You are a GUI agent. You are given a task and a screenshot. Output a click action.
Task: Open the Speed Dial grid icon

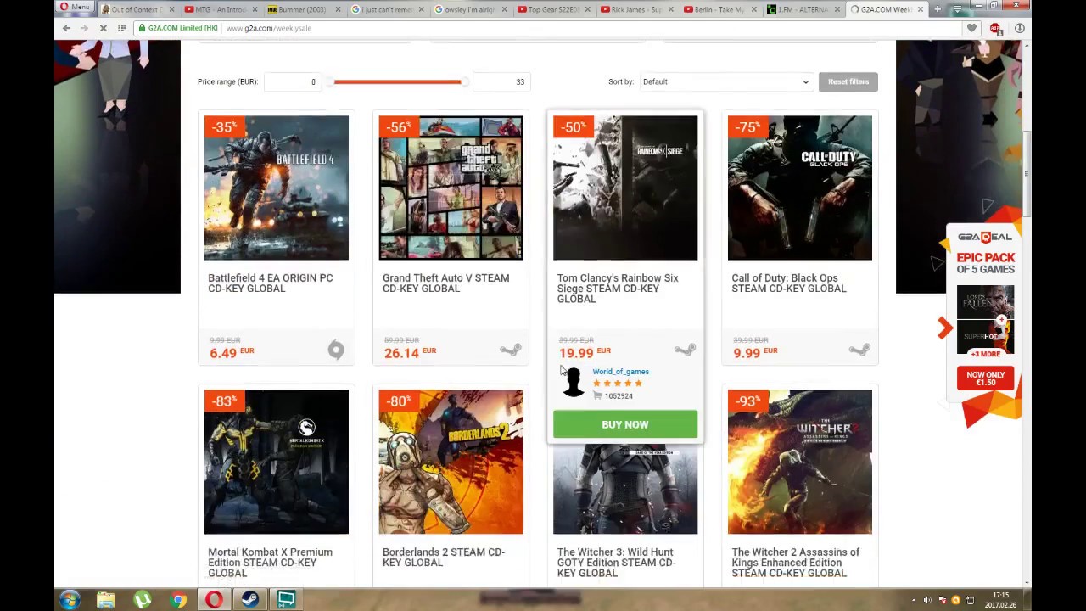[x=122, y=28]
